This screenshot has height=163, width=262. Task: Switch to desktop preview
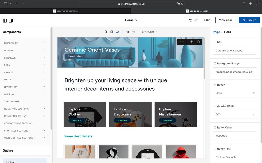pos(117,32)
